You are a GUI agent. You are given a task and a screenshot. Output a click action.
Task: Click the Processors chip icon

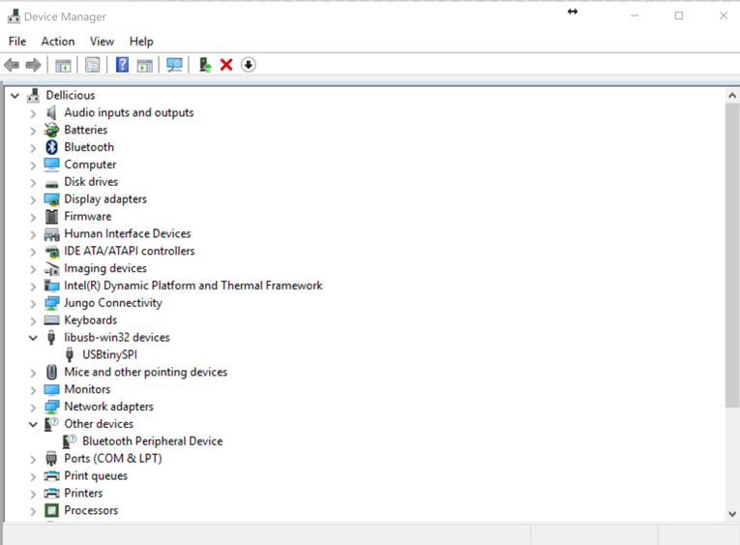(x=51, y=510)
